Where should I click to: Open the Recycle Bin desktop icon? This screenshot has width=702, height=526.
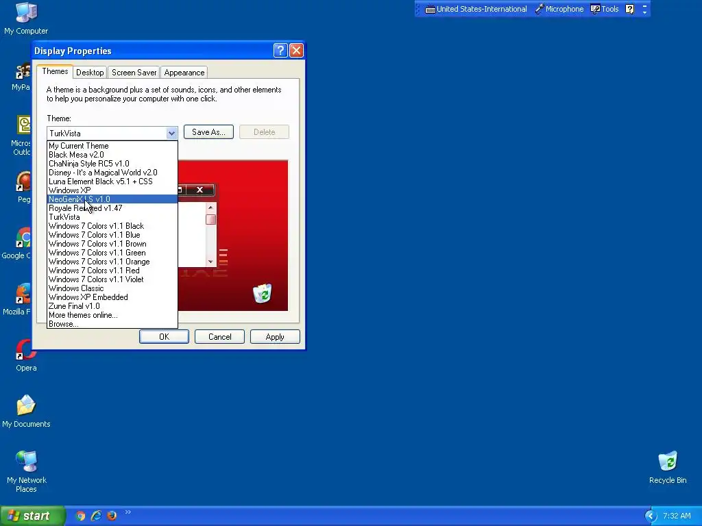pyautogui.click(x=668, y=468)
